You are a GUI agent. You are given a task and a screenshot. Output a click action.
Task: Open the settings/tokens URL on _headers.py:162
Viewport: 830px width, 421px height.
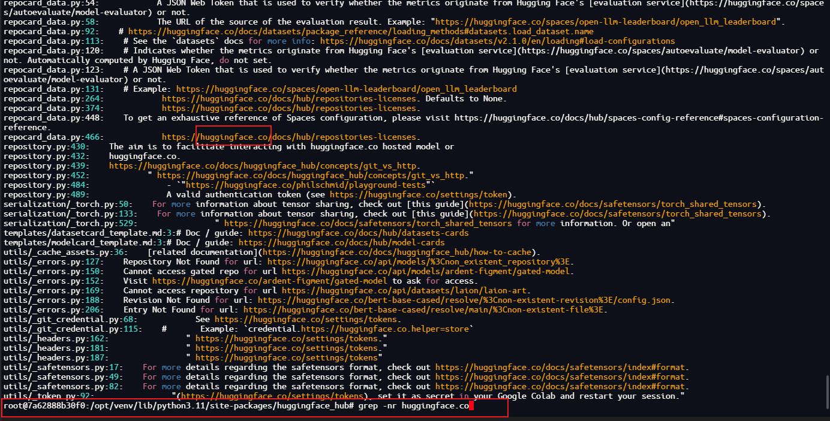click(x=287, y=338)
